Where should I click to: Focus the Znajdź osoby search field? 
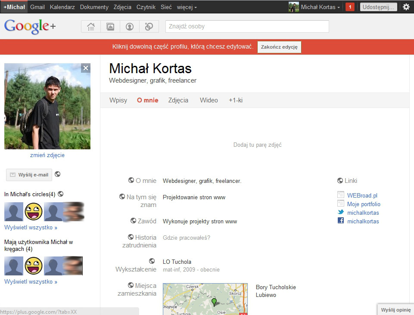tap(247, 26)
